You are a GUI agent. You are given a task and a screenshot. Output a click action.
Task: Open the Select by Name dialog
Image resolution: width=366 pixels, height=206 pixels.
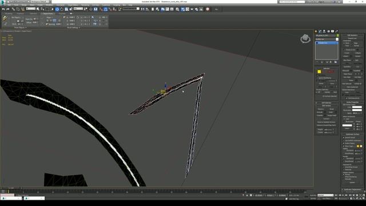click(x=42, y=9)
